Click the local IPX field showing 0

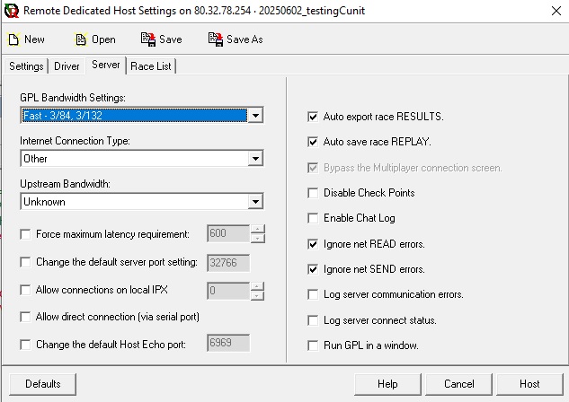tap(228, 291)
